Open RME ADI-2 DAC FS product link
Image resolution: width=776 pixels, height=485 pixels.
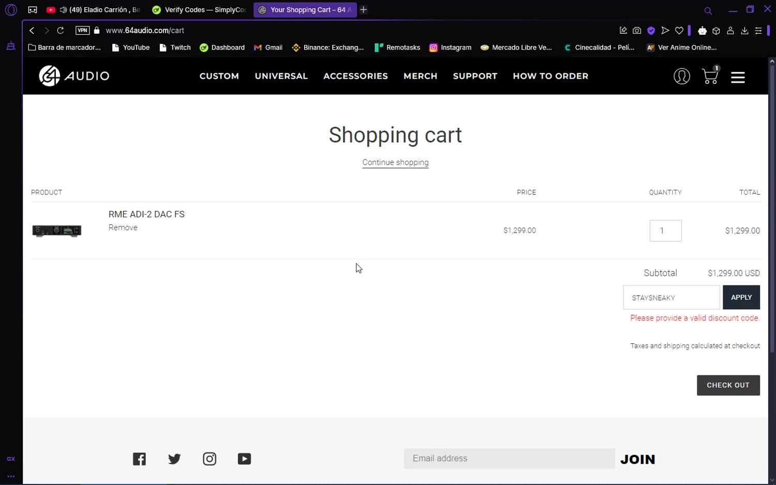point(146,214)
